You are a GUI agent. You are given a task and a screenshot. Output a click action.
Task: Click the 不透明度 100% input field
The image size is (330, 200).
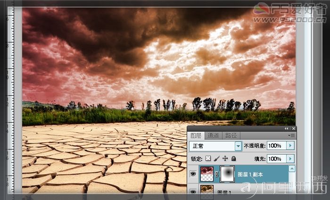tap(277, 146)
